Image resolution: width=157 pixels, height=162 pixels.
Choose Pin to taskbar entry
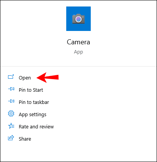point(34,102)
